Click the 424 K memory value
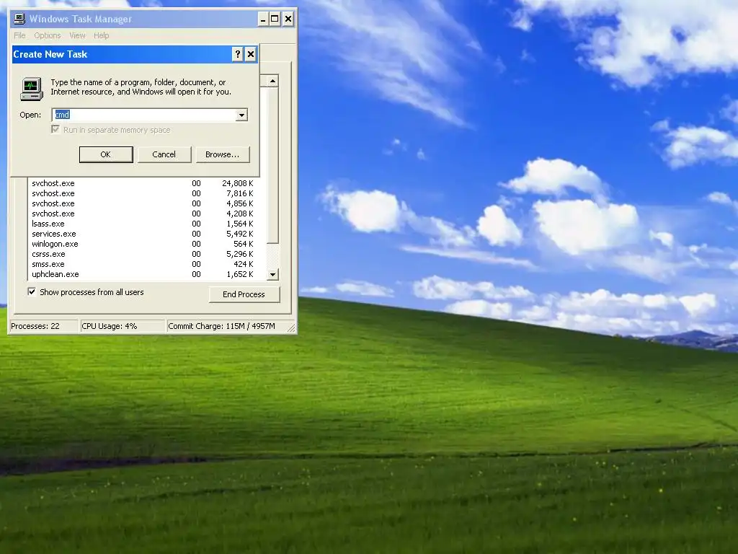This screenshot has width=738, height=554. coord(244,264)
